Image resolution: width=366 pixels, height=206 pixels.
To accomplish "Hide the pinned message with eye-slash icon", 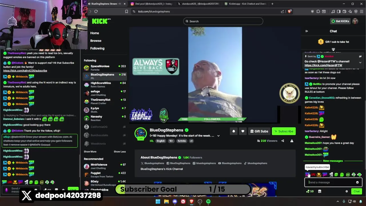I will point(360,56).
